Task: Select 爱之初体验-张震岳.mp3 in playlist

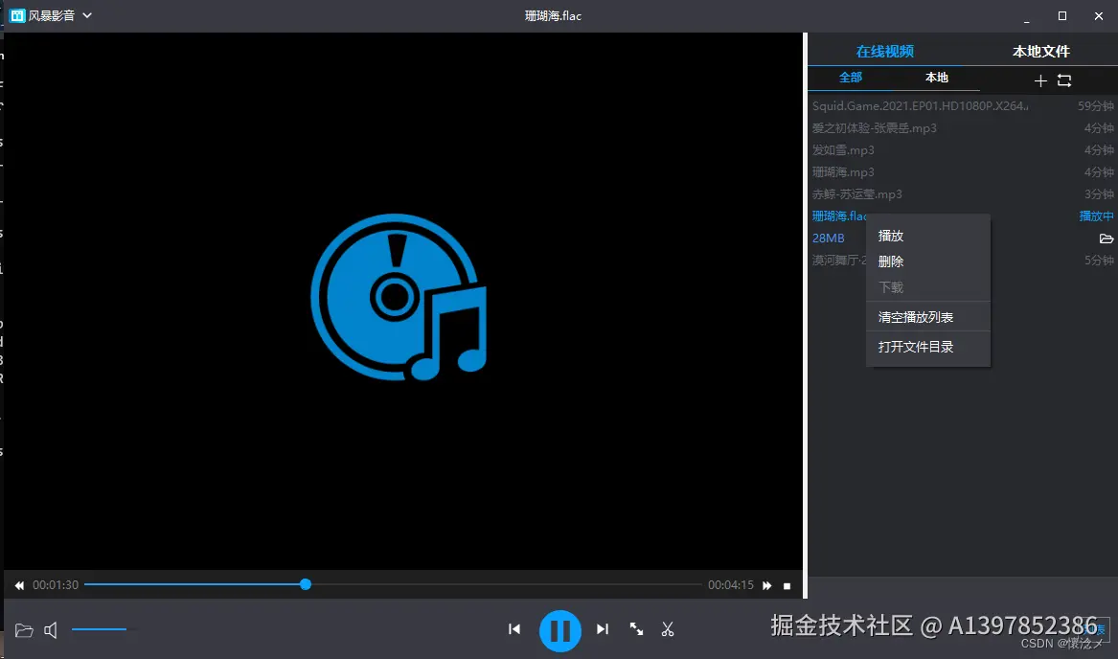Action: [x=963, y=127]
